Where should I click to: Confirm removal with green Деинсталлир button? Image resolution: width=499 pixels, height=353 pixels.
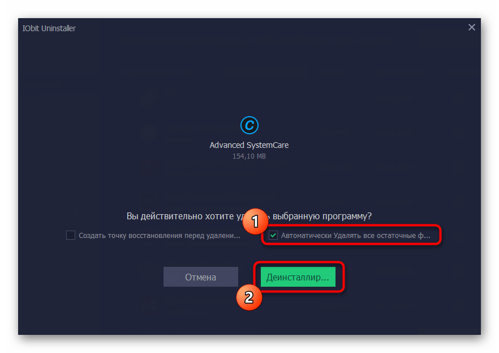click(298, 277)
